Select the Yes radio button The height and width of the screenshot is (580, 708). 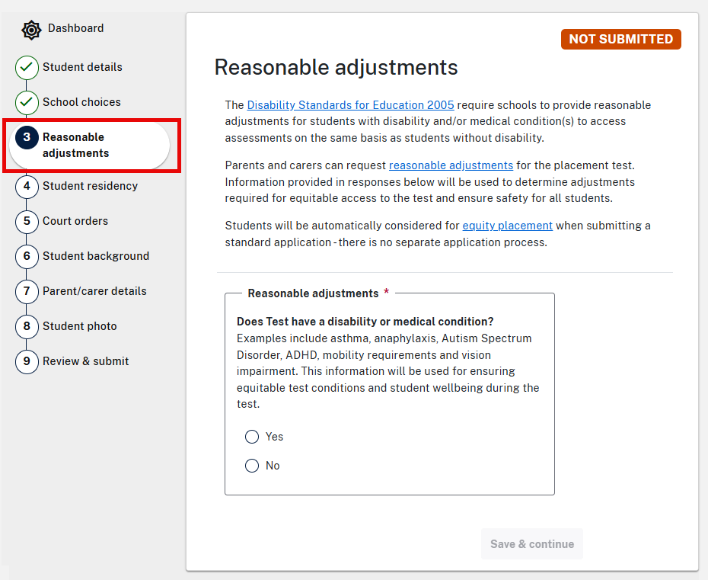click(x=252, y=437)
